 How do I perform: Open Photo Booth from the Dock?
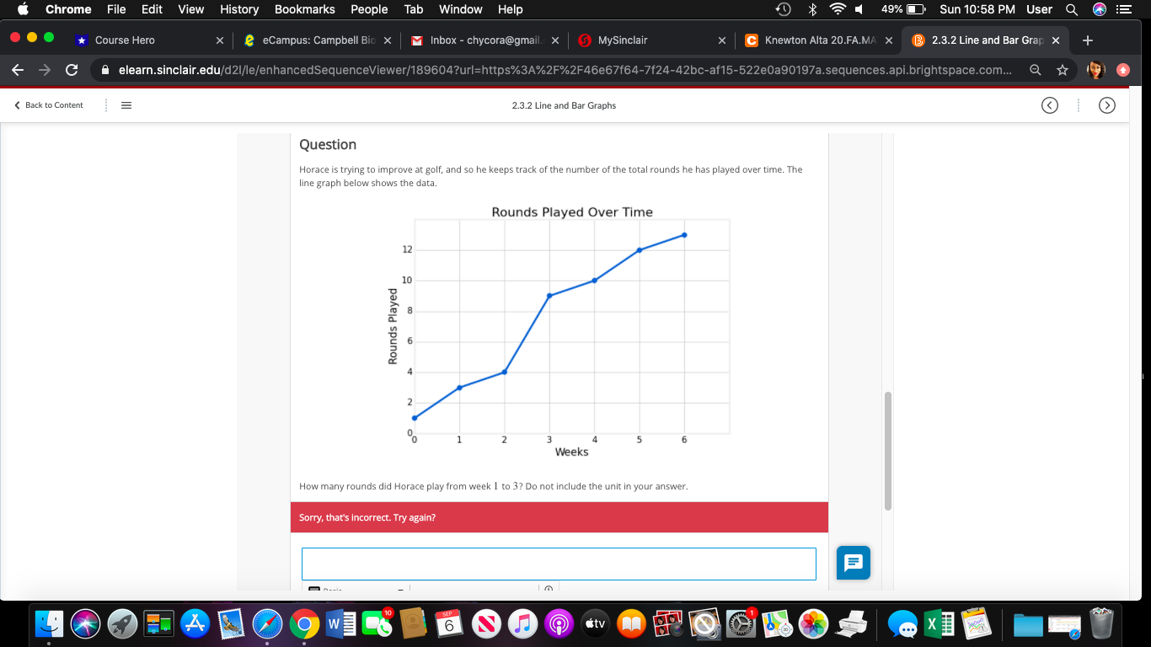tap(667, 623)
